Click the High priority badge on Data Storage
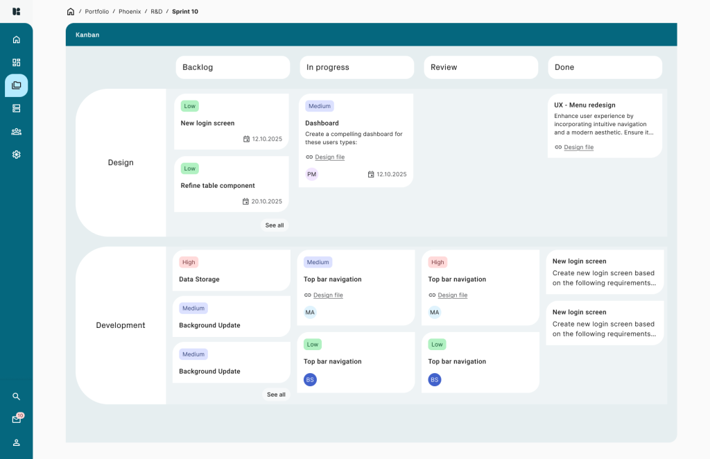This screenshot has height=459, width=710. coord(189,262)
